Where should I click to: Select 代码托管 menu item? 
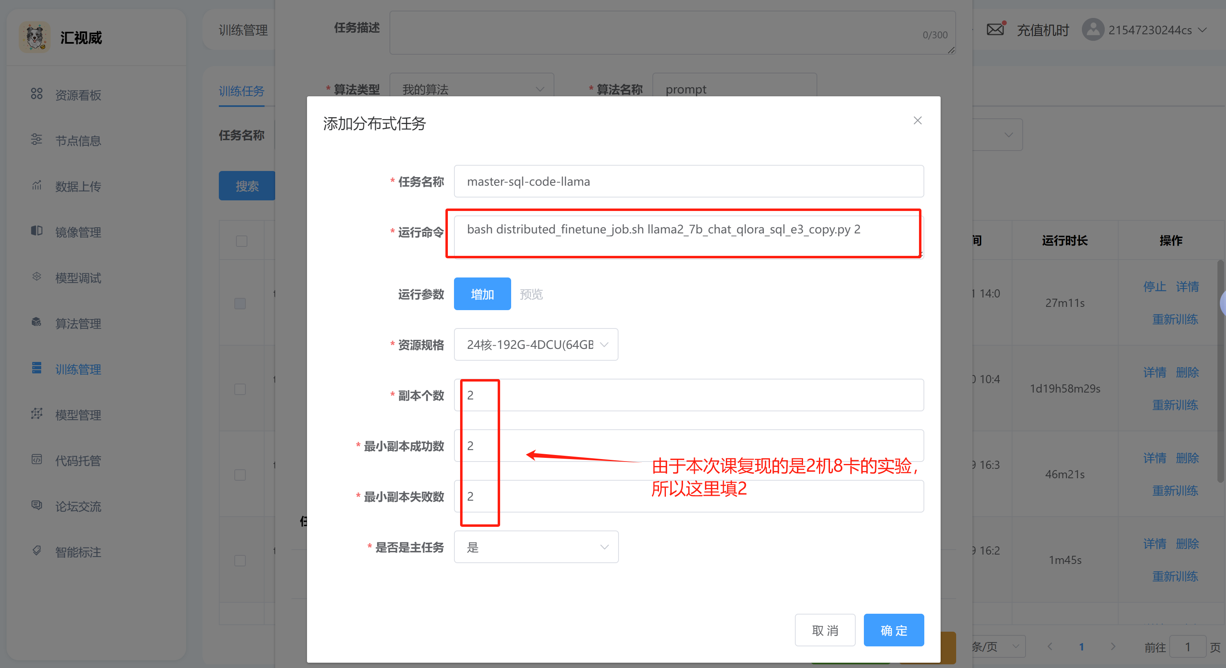point(78,460)
